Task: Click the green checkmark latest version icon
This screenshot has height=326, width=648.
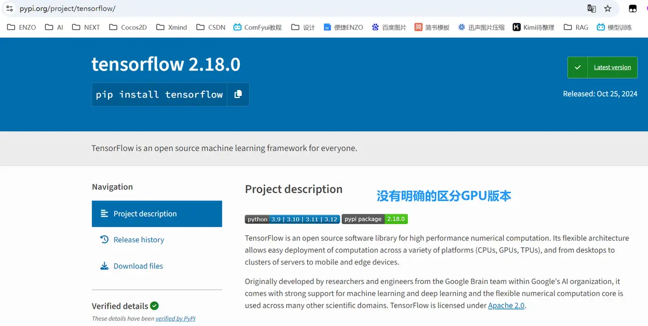Action: pyautogui.click(x=577, y=67)
